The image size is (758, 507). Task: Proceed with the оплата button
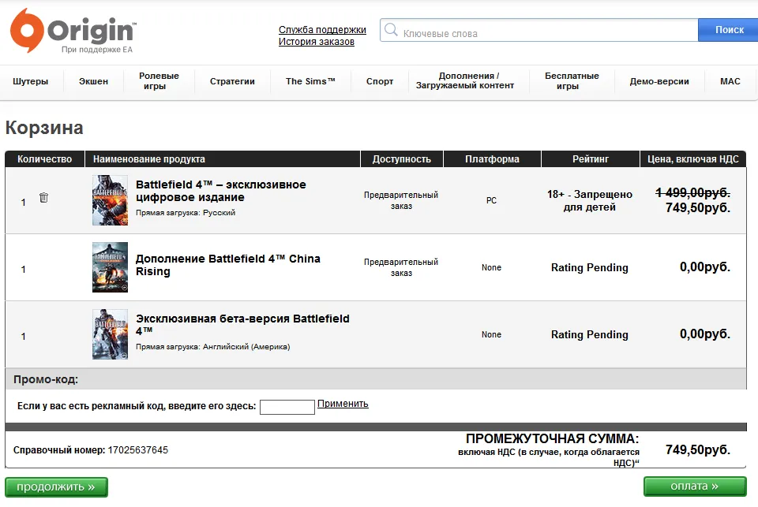tap(695, 486)
